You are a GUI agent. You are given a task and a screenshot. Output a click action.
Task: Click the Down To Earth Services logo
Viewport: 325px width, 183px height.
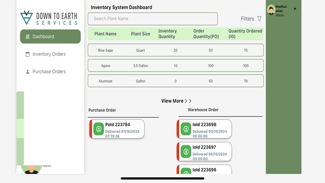49,18
